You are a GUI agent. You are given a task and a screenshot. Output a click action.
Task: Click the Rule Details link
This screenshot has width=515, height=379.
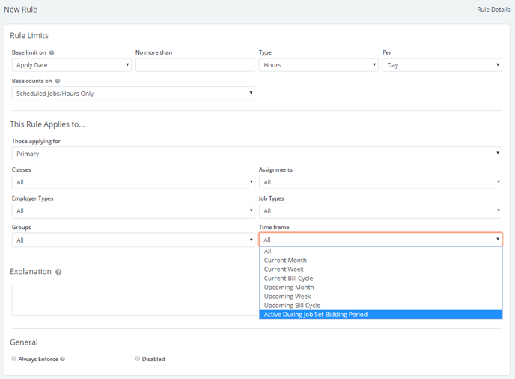pyautogui.click(x=493, y=10)
